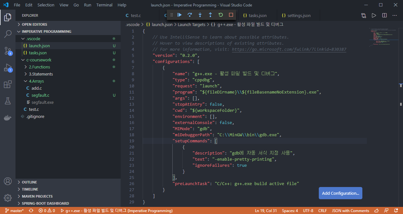The image size is (403, 214).
Task: Open the Selection menu
Action: pos(46,5)
